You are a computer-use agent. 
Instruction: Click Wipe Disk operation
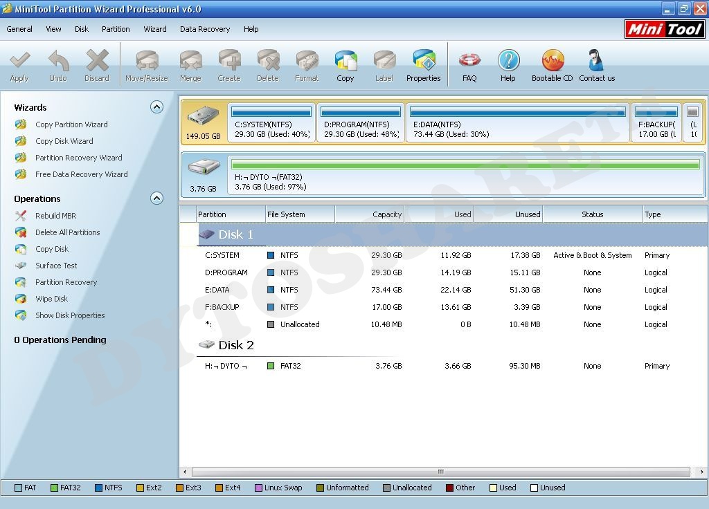coord(51,299)
